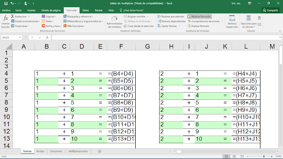
Task: Open Opciones para el cálculo
Action: (x=249, y=22)
